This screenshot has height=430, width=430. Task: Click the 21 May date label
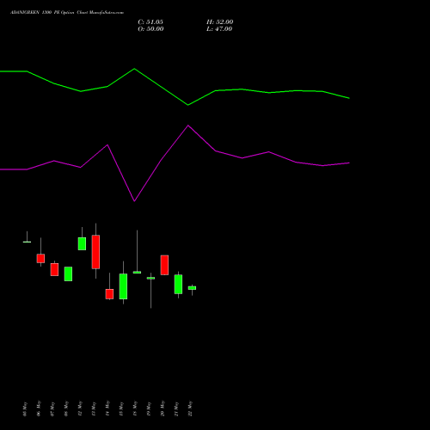176,409
